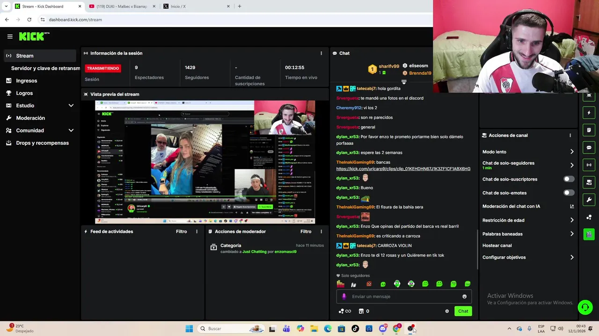Toggle Chat de solo-suscriptores switch
The height and width of the screenshot is (336, 599).
(x=569, y=179)
